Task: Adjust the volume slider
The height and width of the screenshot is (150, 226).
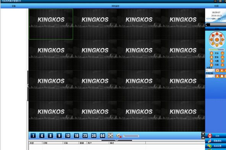Action: 131,136
